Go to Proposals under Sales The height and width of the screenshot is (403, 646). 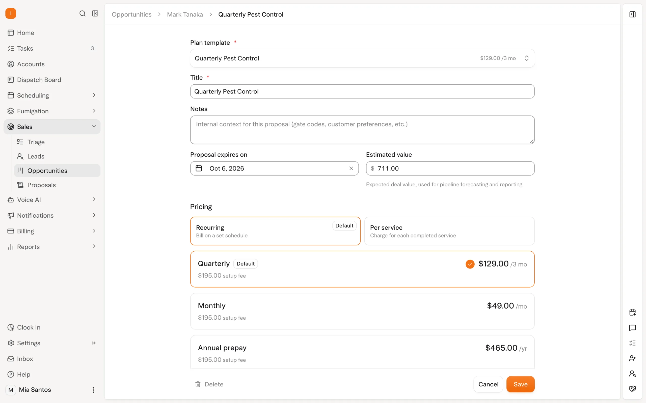(x=57, y=185)
